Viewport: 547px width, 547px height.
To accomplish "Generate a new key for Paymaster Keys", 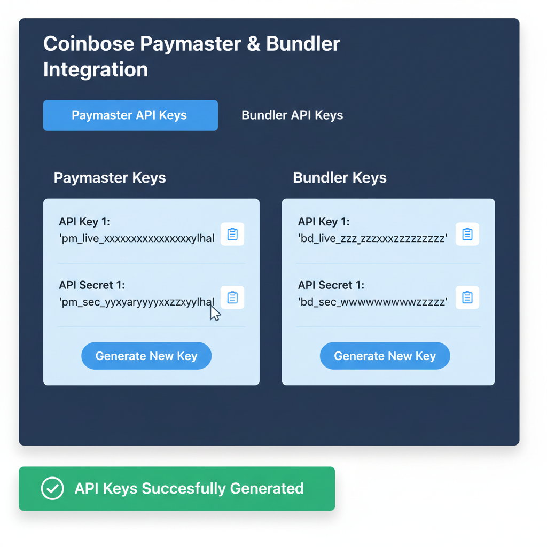I will point(146,355).
